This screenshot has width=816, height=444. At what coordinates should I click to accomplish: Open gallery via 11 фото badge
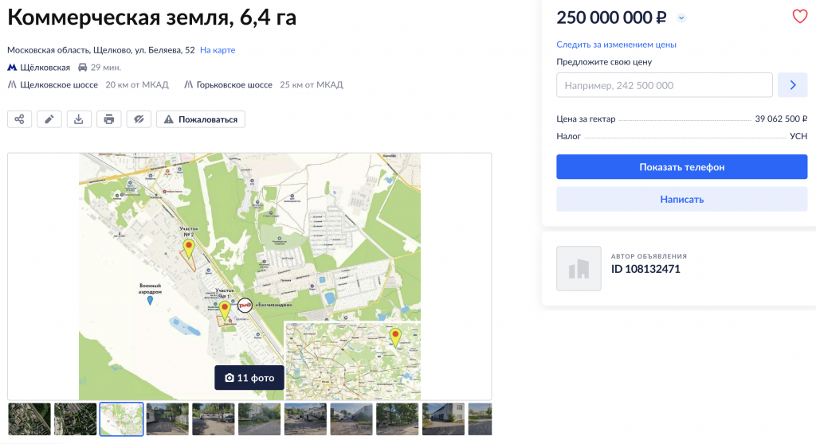point(249,378)
